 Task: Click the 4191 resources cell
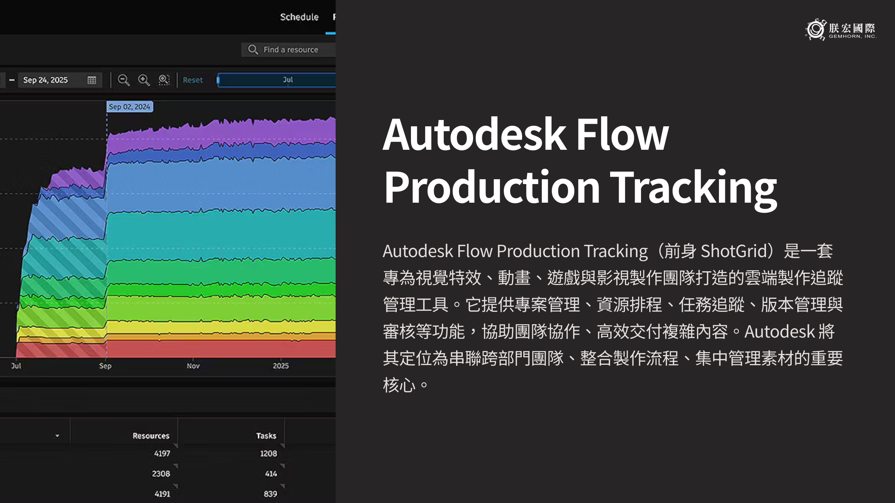tap(162, 494)
